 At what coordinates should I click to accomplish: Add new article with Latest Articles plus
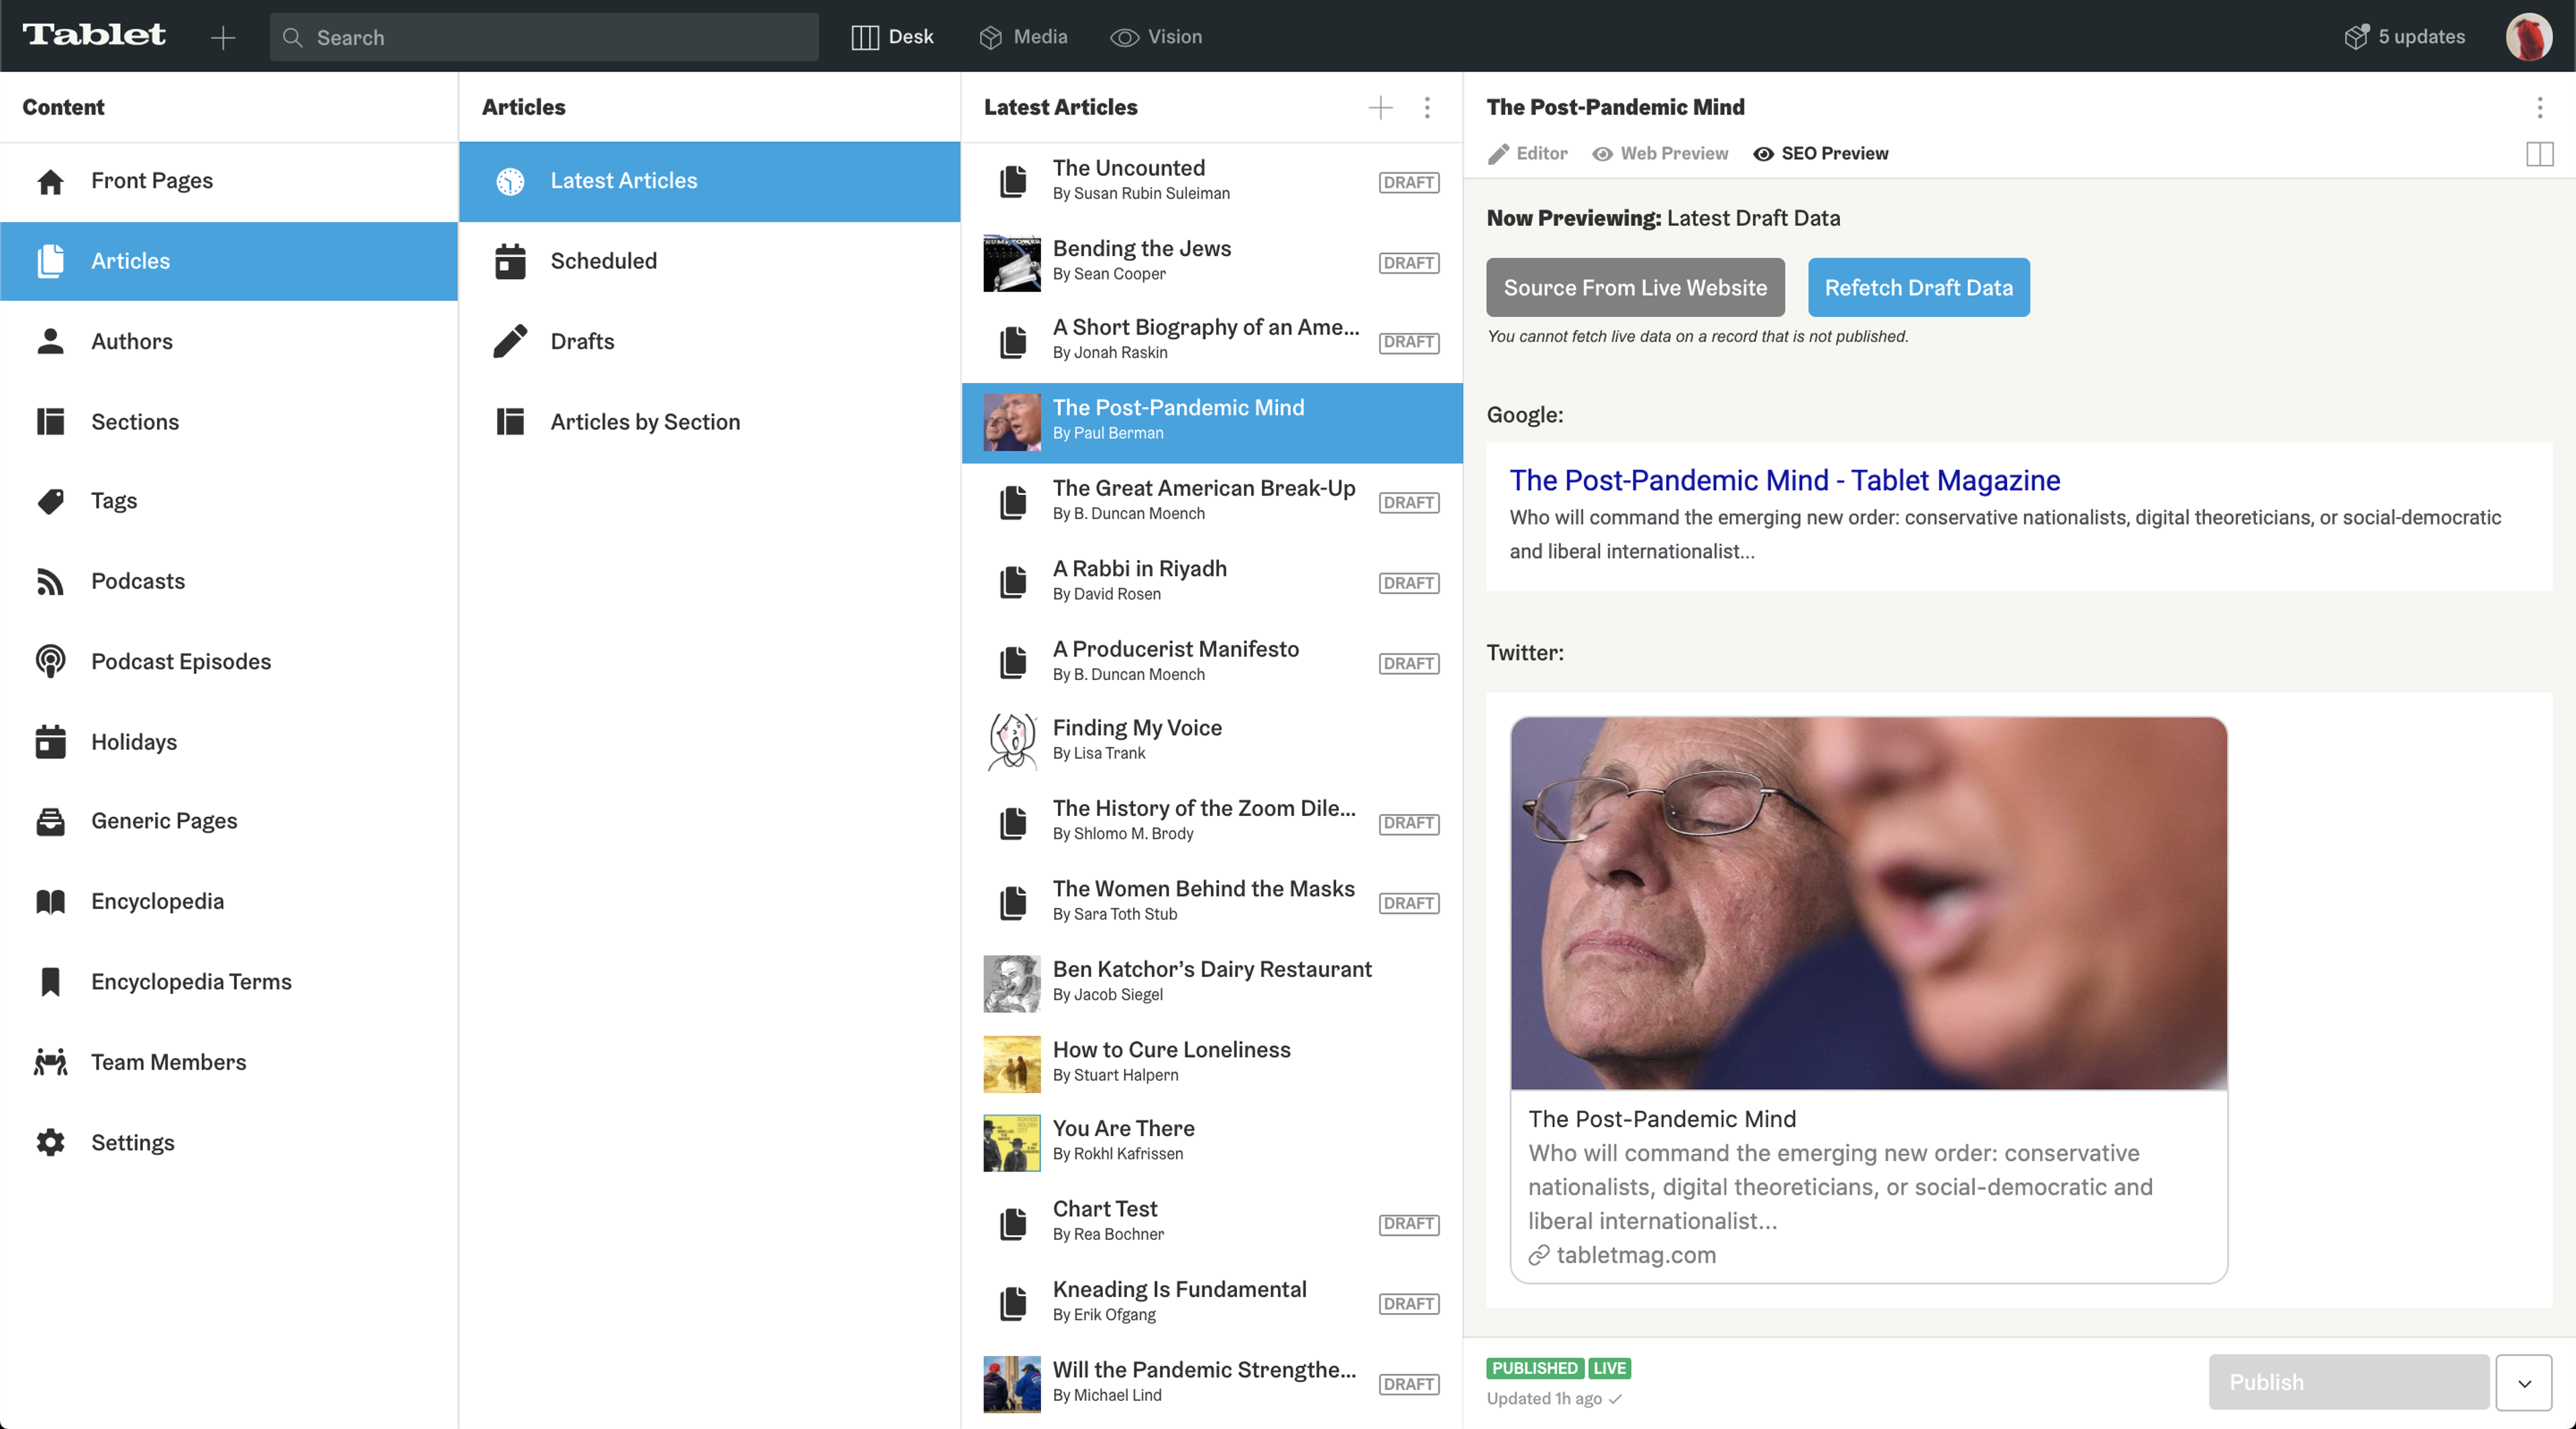(1380, 107)
